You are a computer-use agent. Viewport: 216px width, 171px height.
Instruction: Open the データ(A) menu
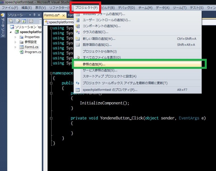pos(163,8)
